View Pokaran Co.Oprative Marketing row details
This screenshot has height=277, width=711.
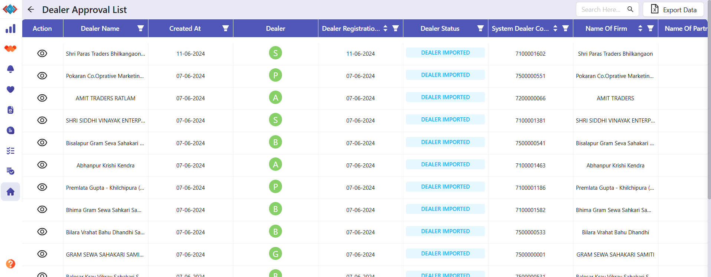click(42, 76)
